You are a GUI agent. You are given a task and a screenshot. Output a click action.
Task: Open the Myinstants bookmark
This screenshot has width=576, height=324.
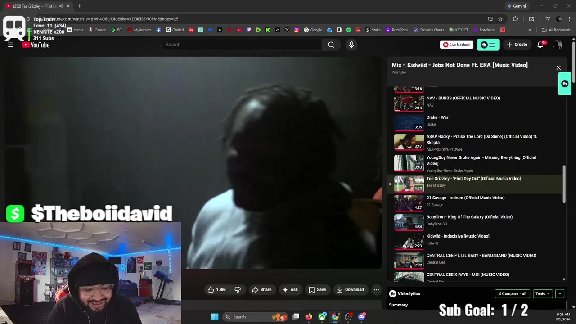139,30
